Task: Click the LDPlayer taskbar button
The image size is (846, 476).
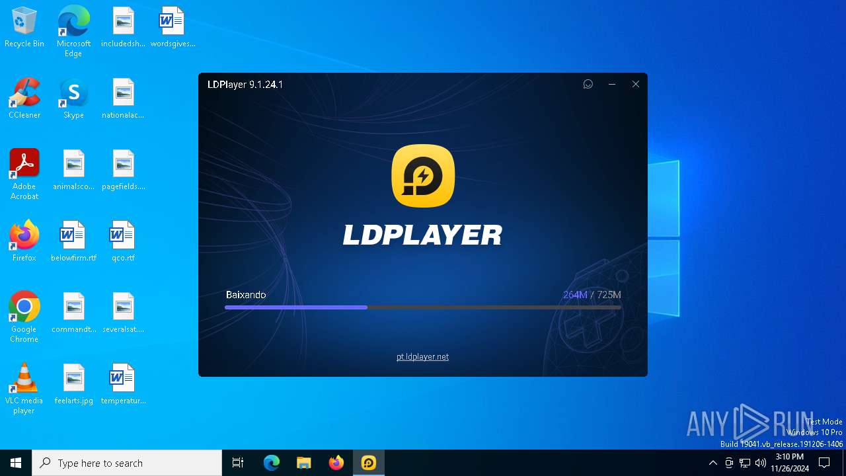Action: click(x=369, y=463)
